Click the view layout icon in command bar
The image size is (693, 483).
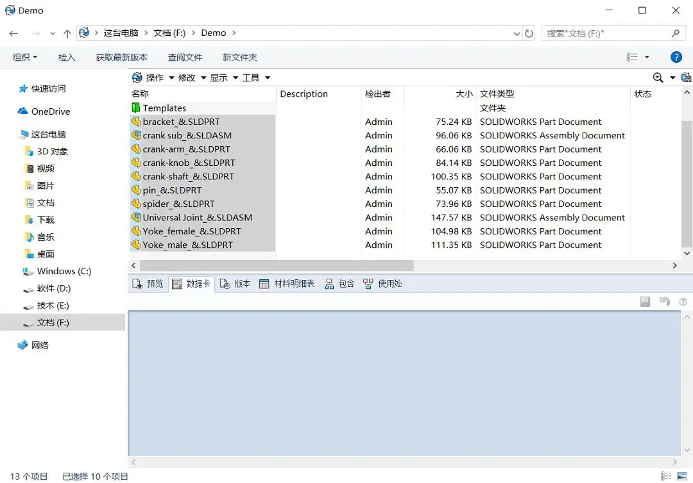(632, 57)
